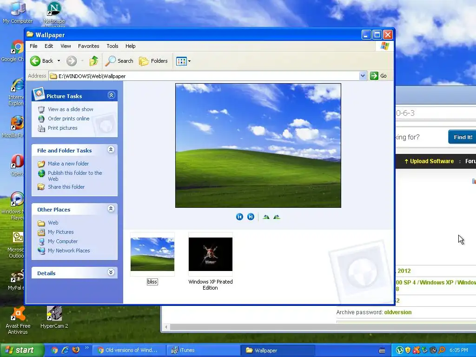Click the Next Image filmstrip button
476x357 pixels.
pos(251,217)
